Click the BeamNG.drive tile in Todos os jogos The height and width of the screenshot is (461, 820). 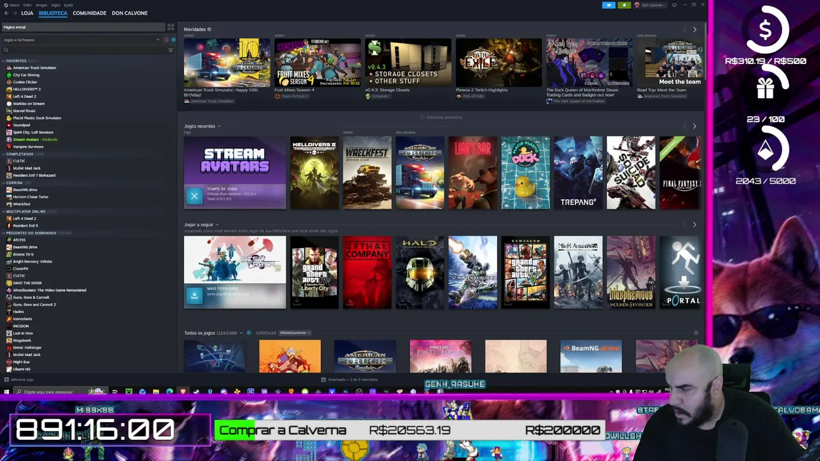[591, 356]
